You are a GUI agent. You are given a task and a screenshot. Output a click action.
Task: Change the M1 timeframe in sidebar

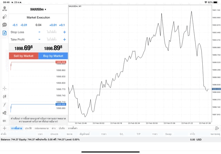coord(4,121)
